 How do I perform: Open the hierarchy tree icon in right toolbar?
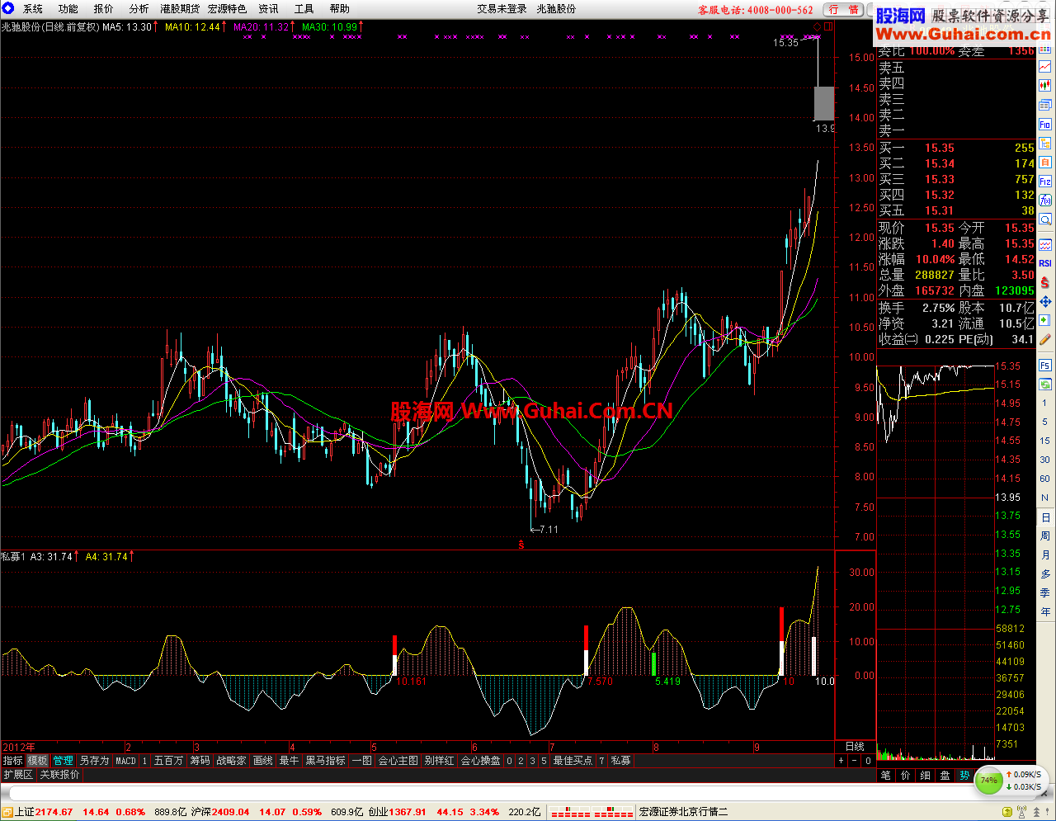click(1045, 144)
